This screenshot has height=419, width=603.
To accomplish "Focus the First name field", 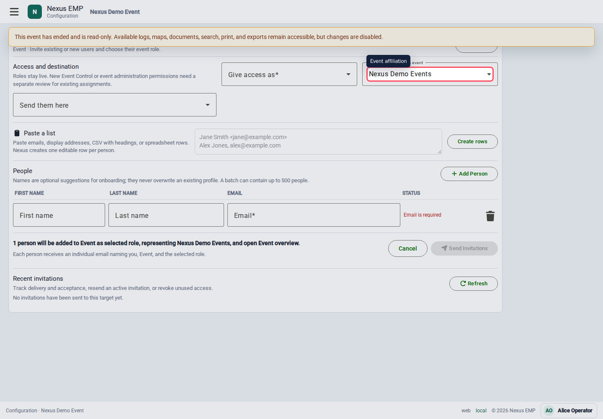I will pos(59,215).
